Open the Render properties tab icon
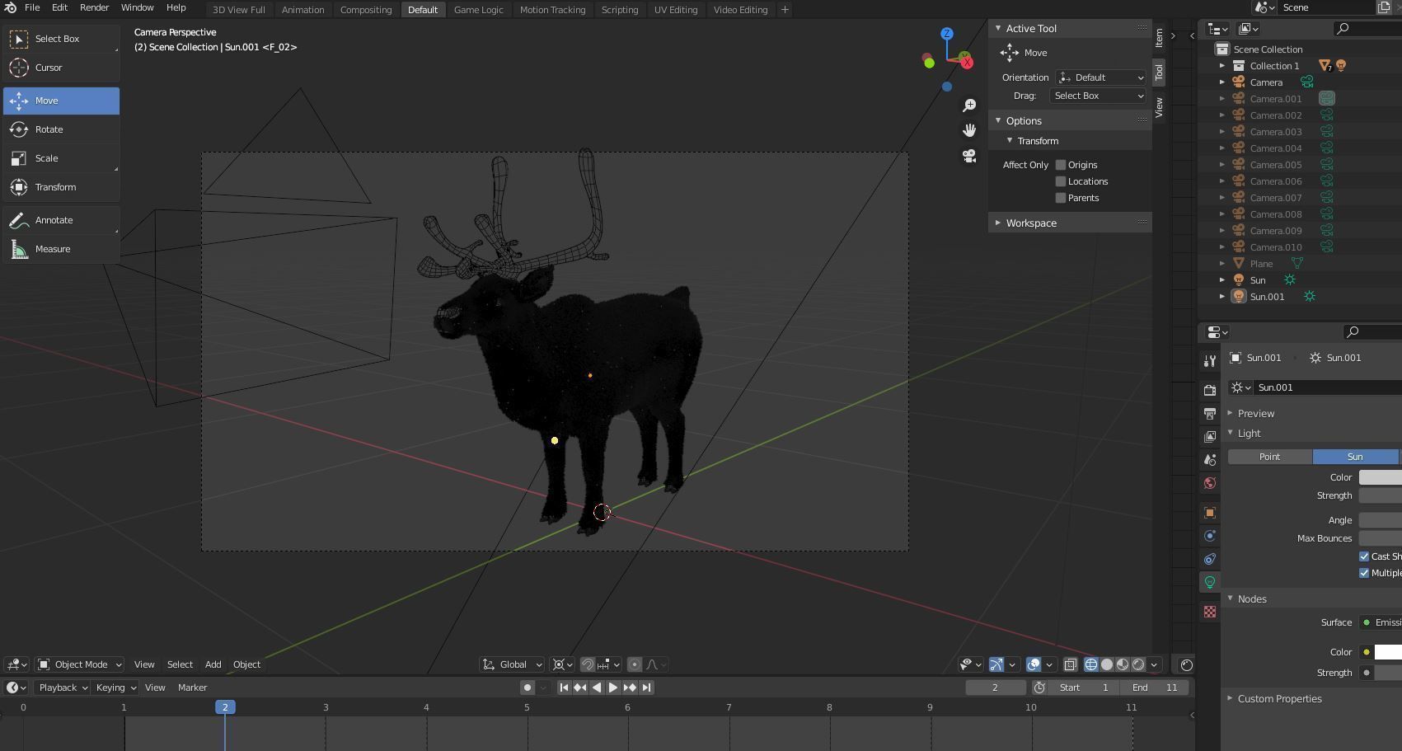The image size is (1402, 751). (x=1210, y=390)
